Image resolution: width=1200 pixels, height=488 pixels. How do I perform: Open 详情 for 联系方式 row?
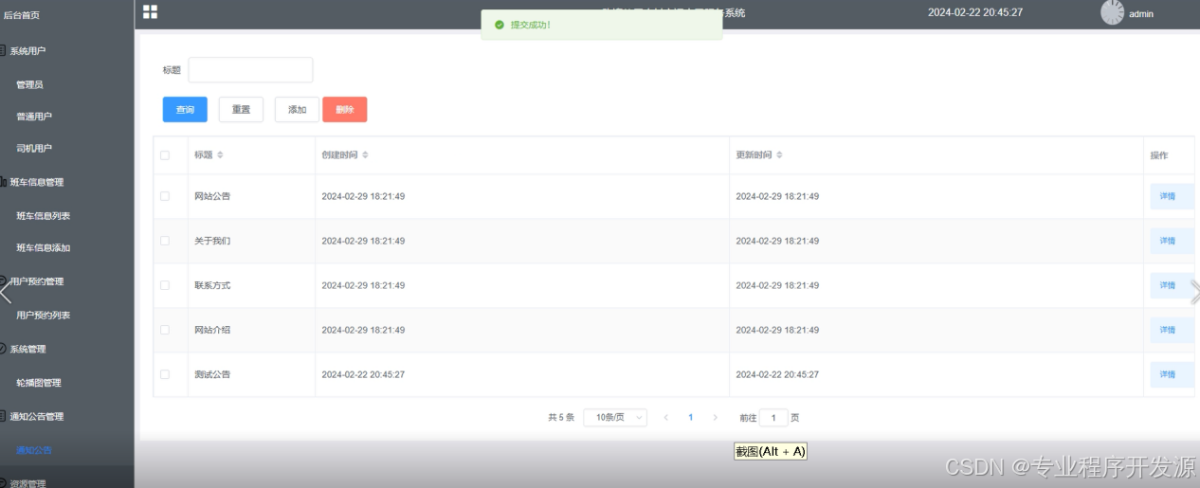coord(1170,285)
